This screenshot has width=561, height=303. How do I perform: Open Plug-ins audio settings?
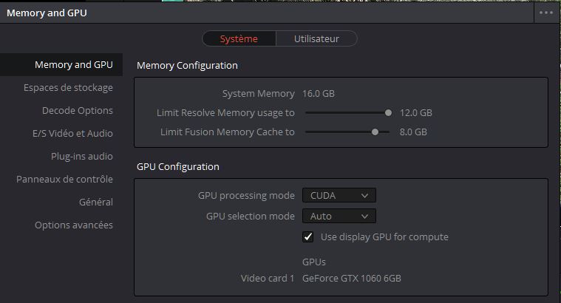[81, 156]
